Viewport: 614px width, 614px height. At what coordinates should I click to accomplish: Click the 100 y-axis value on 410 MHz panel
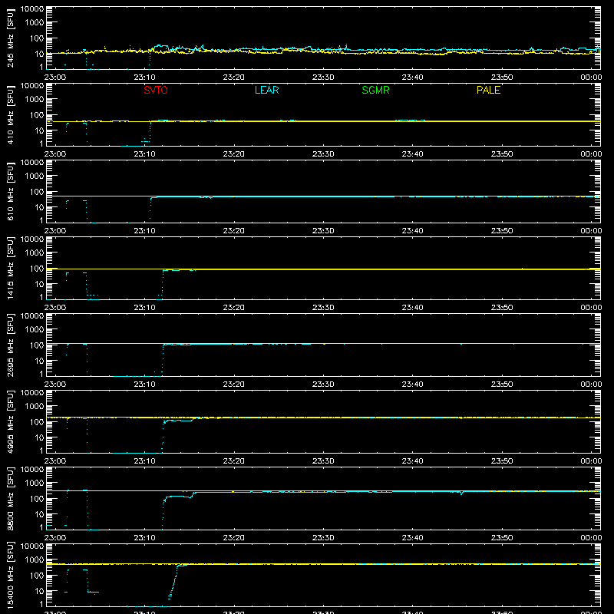click(x=37, y=114)
